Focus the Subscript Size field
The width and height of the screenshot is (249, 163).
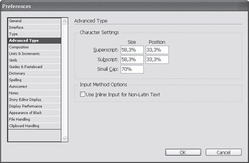tap(132, 60)
